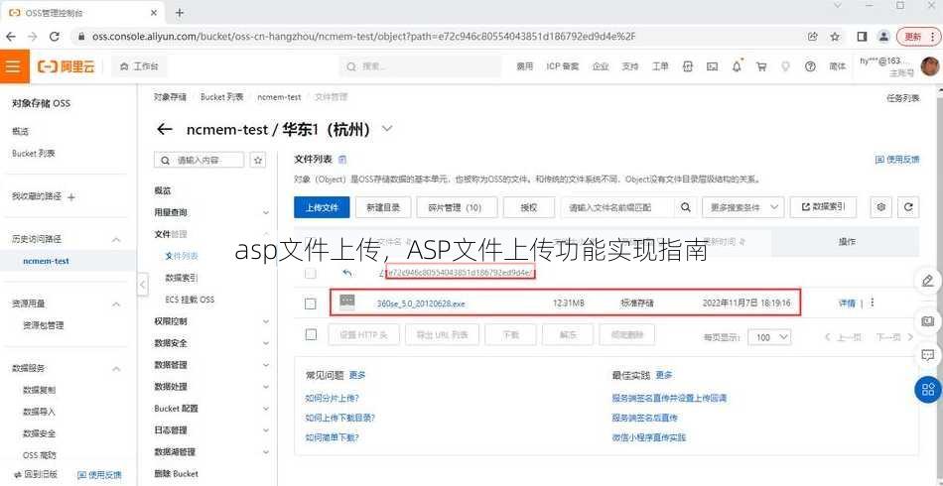Collapse the side menu with the handle arrow
This screenshot has height=486, width=943.
point(143,284)
